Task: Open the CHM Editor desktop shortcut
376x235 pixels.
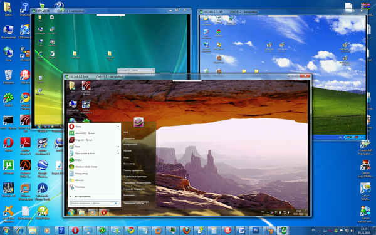Action: coord(43,212)
